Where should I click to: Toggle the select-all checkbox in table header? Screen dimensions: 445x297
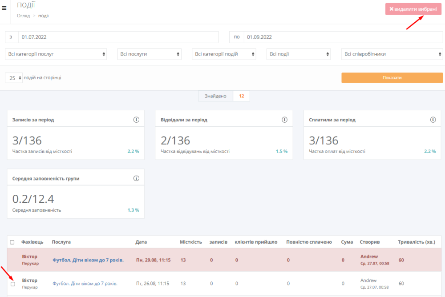click(12, 242)
